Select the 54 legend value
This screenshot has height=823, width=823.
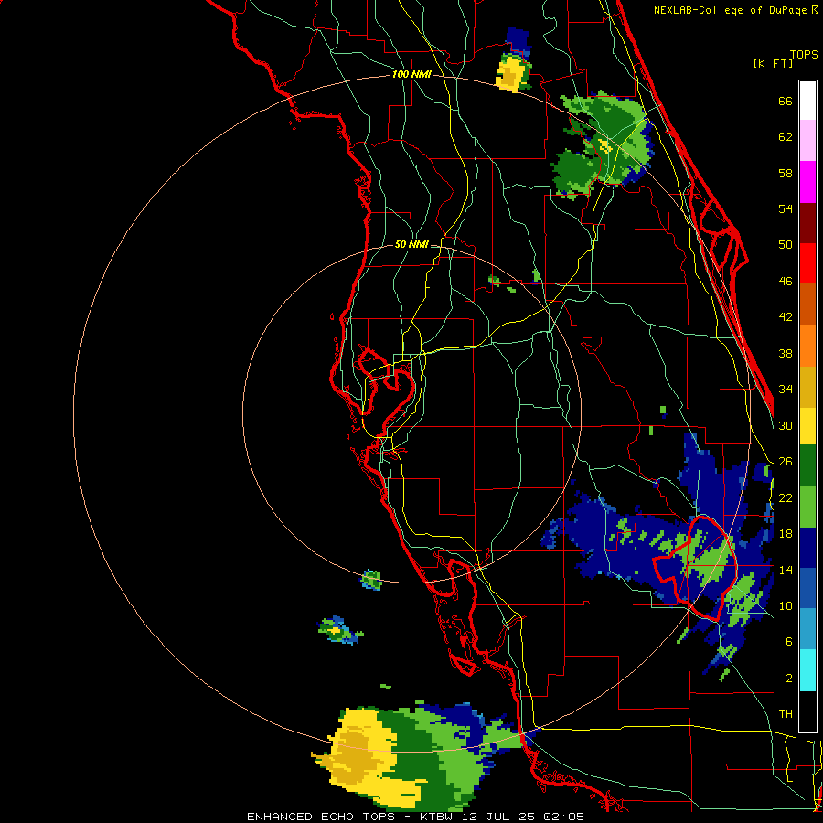(786, 208)
